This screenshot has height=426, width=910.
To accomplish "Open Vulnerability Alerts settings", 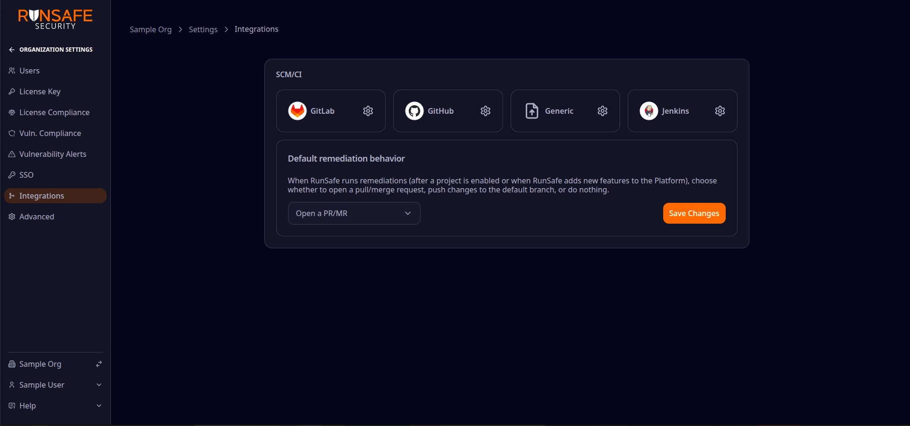I will pyautogui.click(x=55, y=154).
